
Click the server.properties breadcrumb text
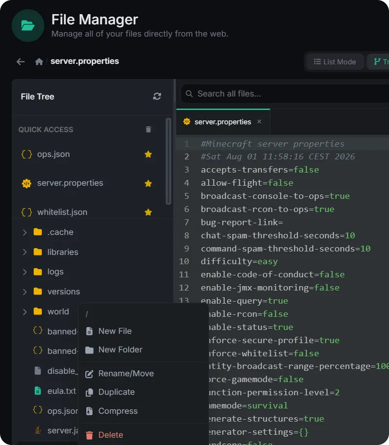point(85,61)
